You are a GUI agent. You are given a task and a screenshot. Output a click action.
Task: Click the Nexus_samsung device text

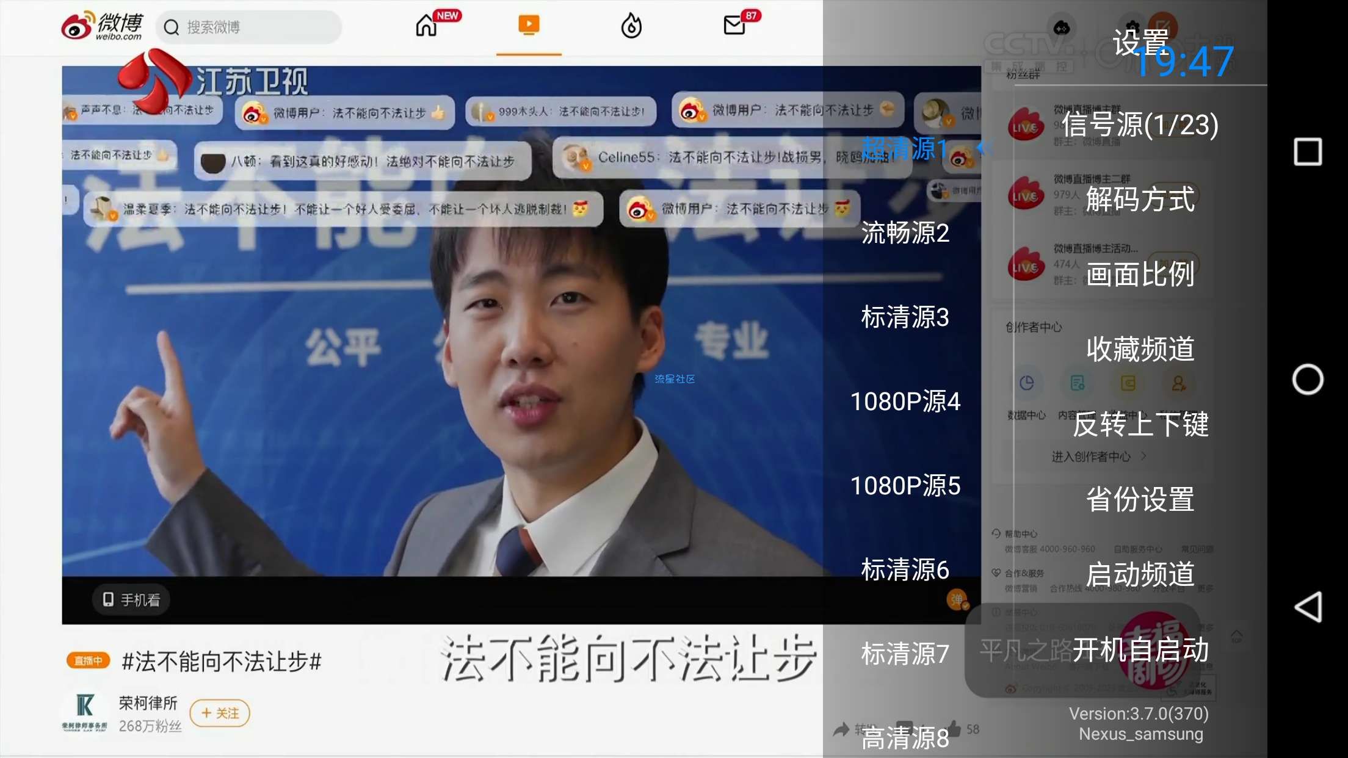coord(1140,734)
